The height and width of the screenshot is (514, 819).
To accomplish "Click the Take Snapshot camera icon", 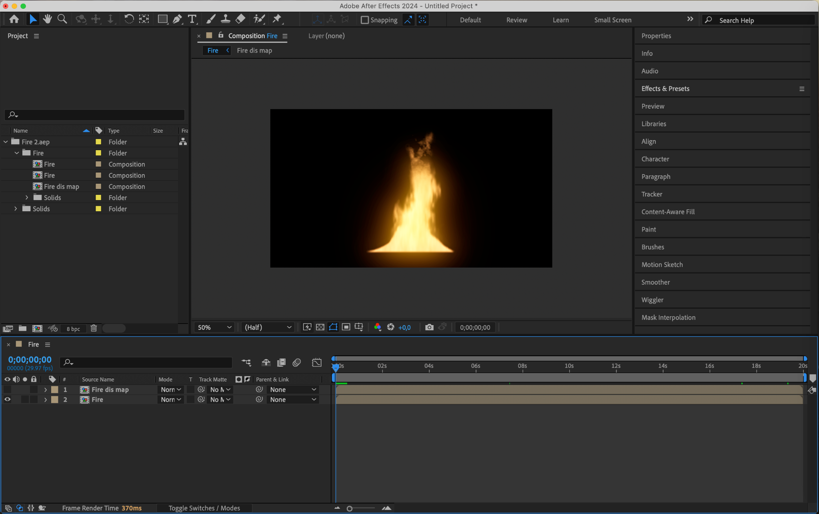I will (429, 327).
